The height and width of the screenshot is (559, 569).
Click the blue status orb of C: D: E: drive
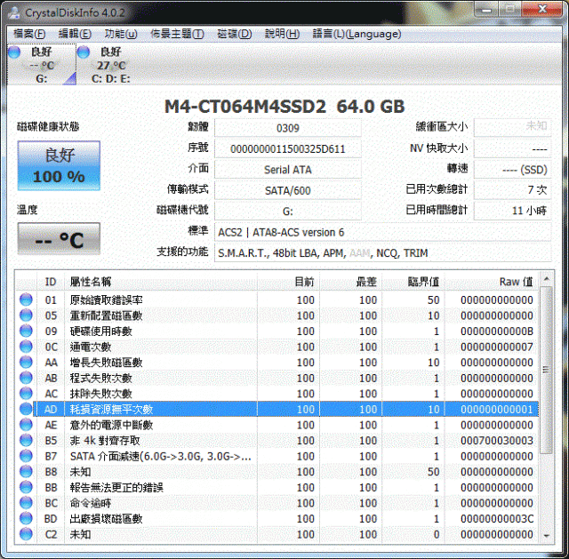point(84,52)
